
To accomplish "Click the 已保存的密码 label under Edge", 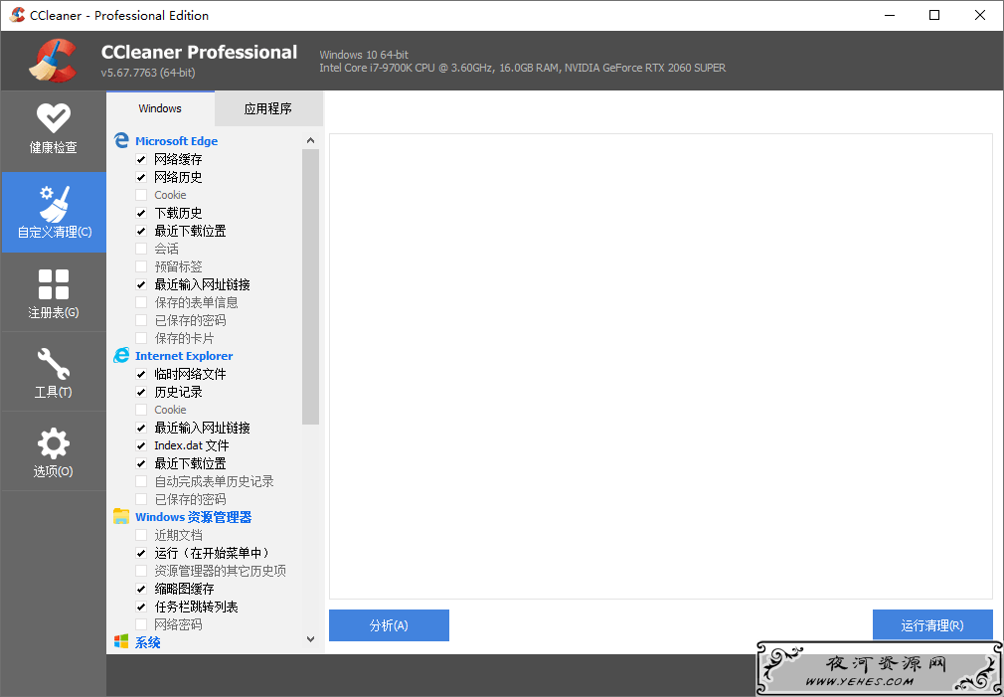I will (x=190, y=320).
